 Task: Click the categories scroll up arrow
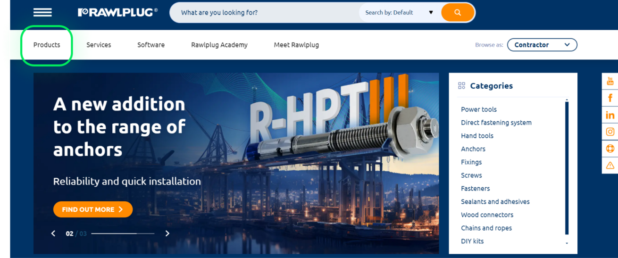(x=567, y=100)
